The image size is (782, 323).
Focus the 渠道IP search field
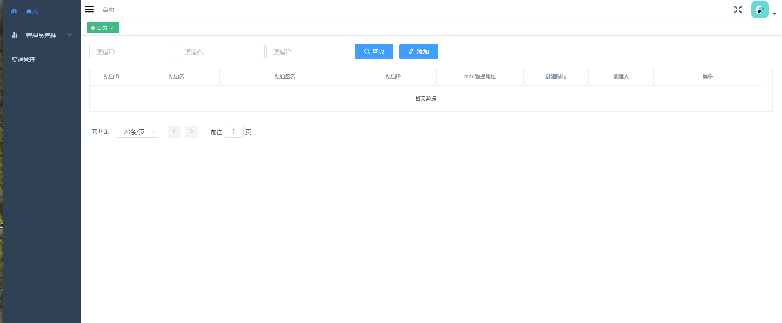[x=310, y=52]
